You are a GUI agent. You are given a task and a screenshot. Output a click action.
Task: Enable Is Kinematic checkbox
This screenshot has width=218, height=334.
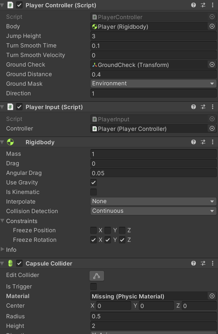click(x=93, y=192)
